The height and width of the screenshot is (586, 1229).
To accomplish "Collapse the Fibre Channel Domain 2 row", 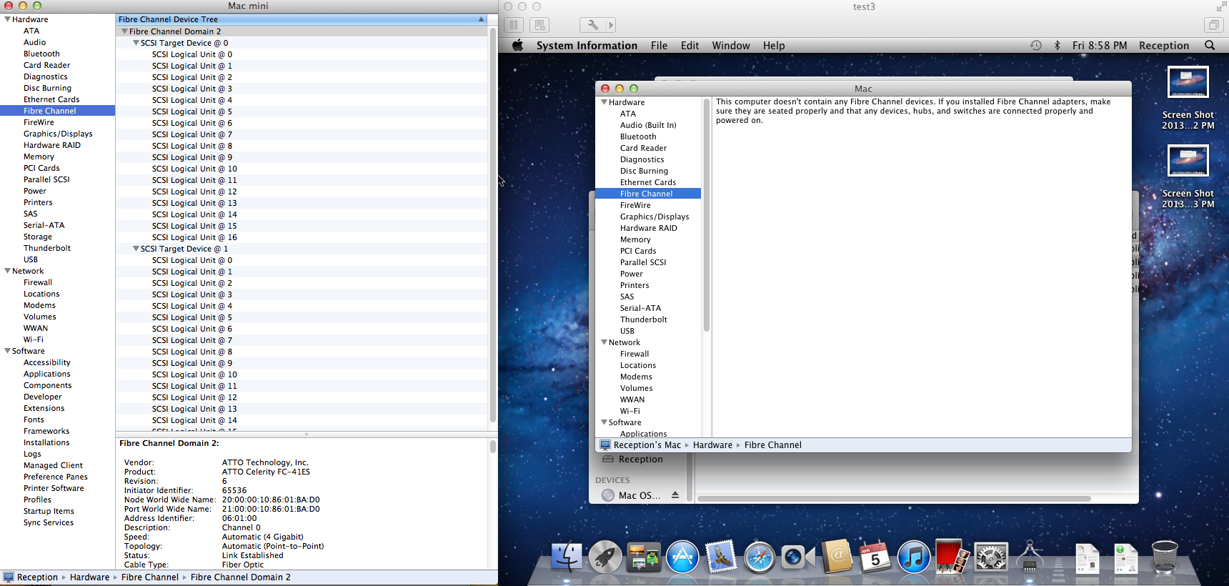I will pos(124,31).
